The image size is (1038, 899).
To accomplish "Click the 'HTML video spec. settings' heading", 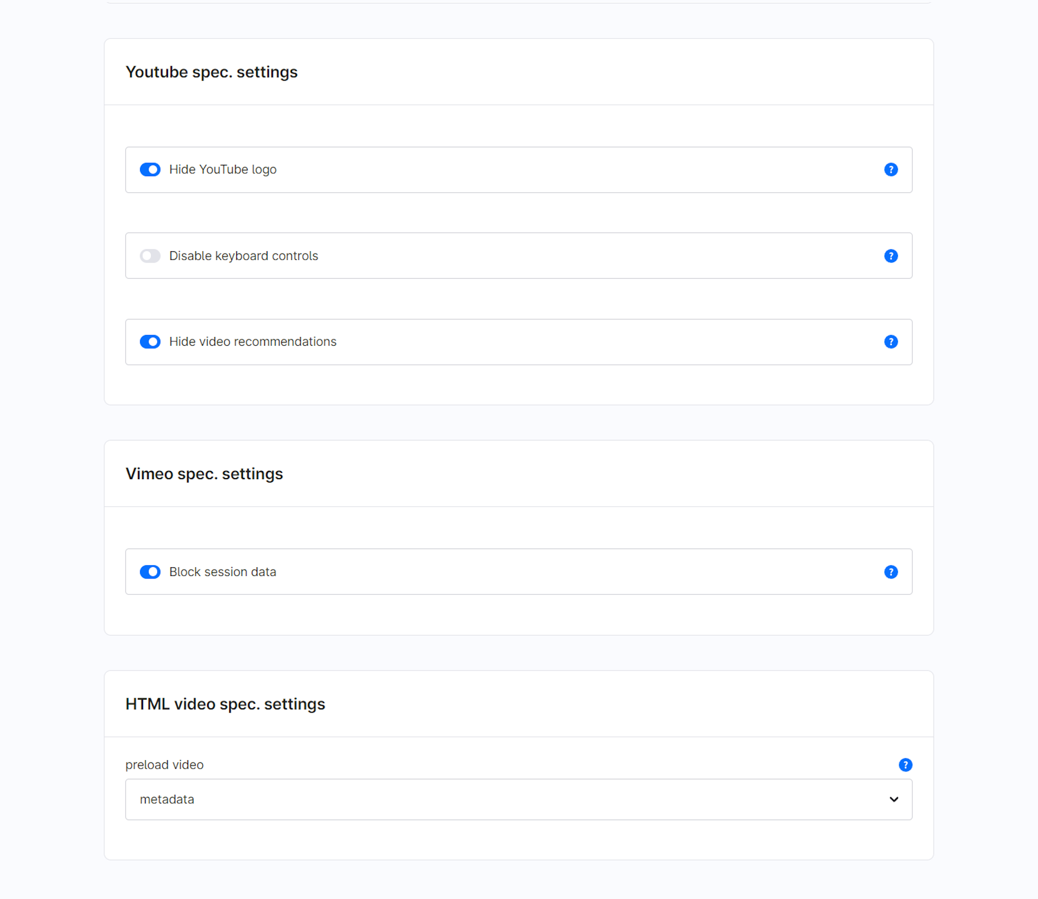I will coord(225,704).
